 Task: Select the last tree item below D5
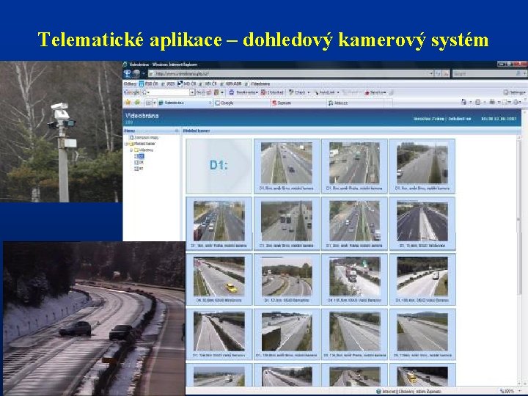coord(139,169)
